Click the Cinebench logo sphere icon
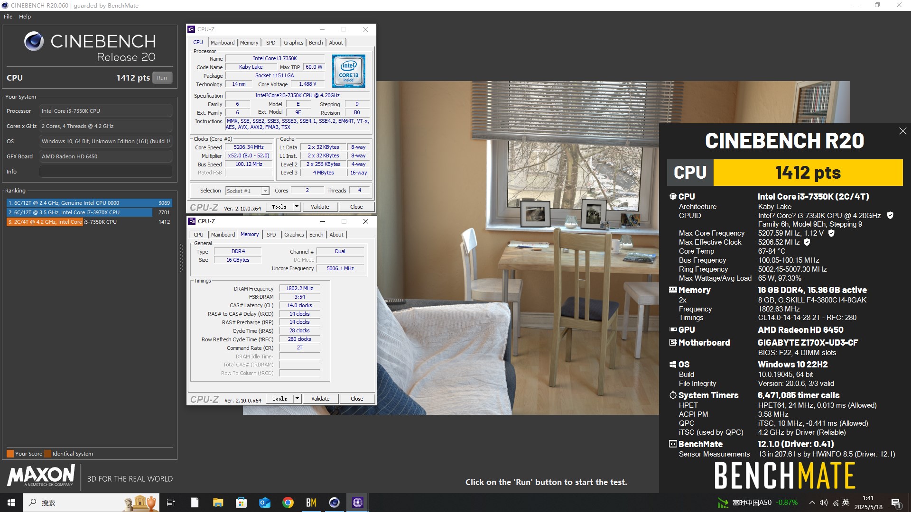 (34, 41)
